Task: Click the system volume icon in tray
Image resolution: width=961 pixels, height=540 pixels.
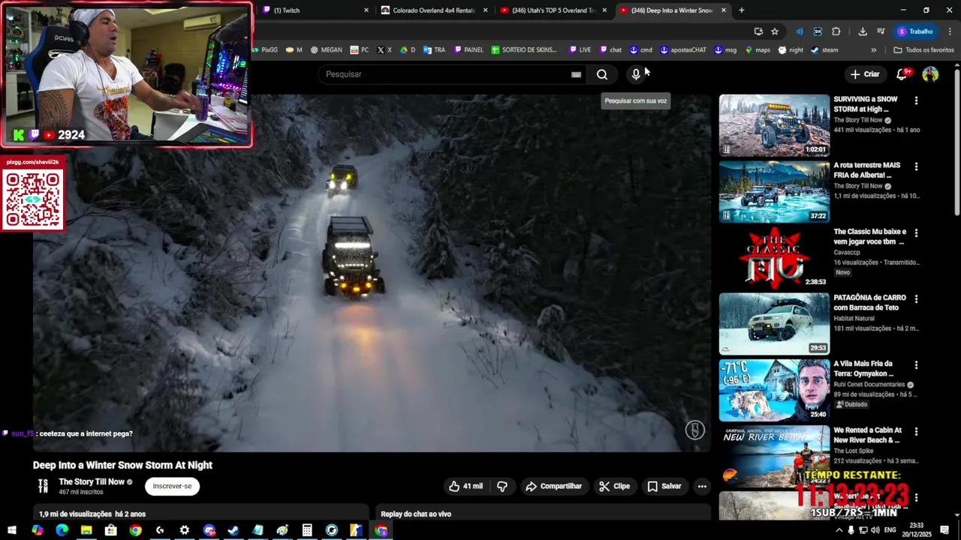Action: click(x=875, y=530)
